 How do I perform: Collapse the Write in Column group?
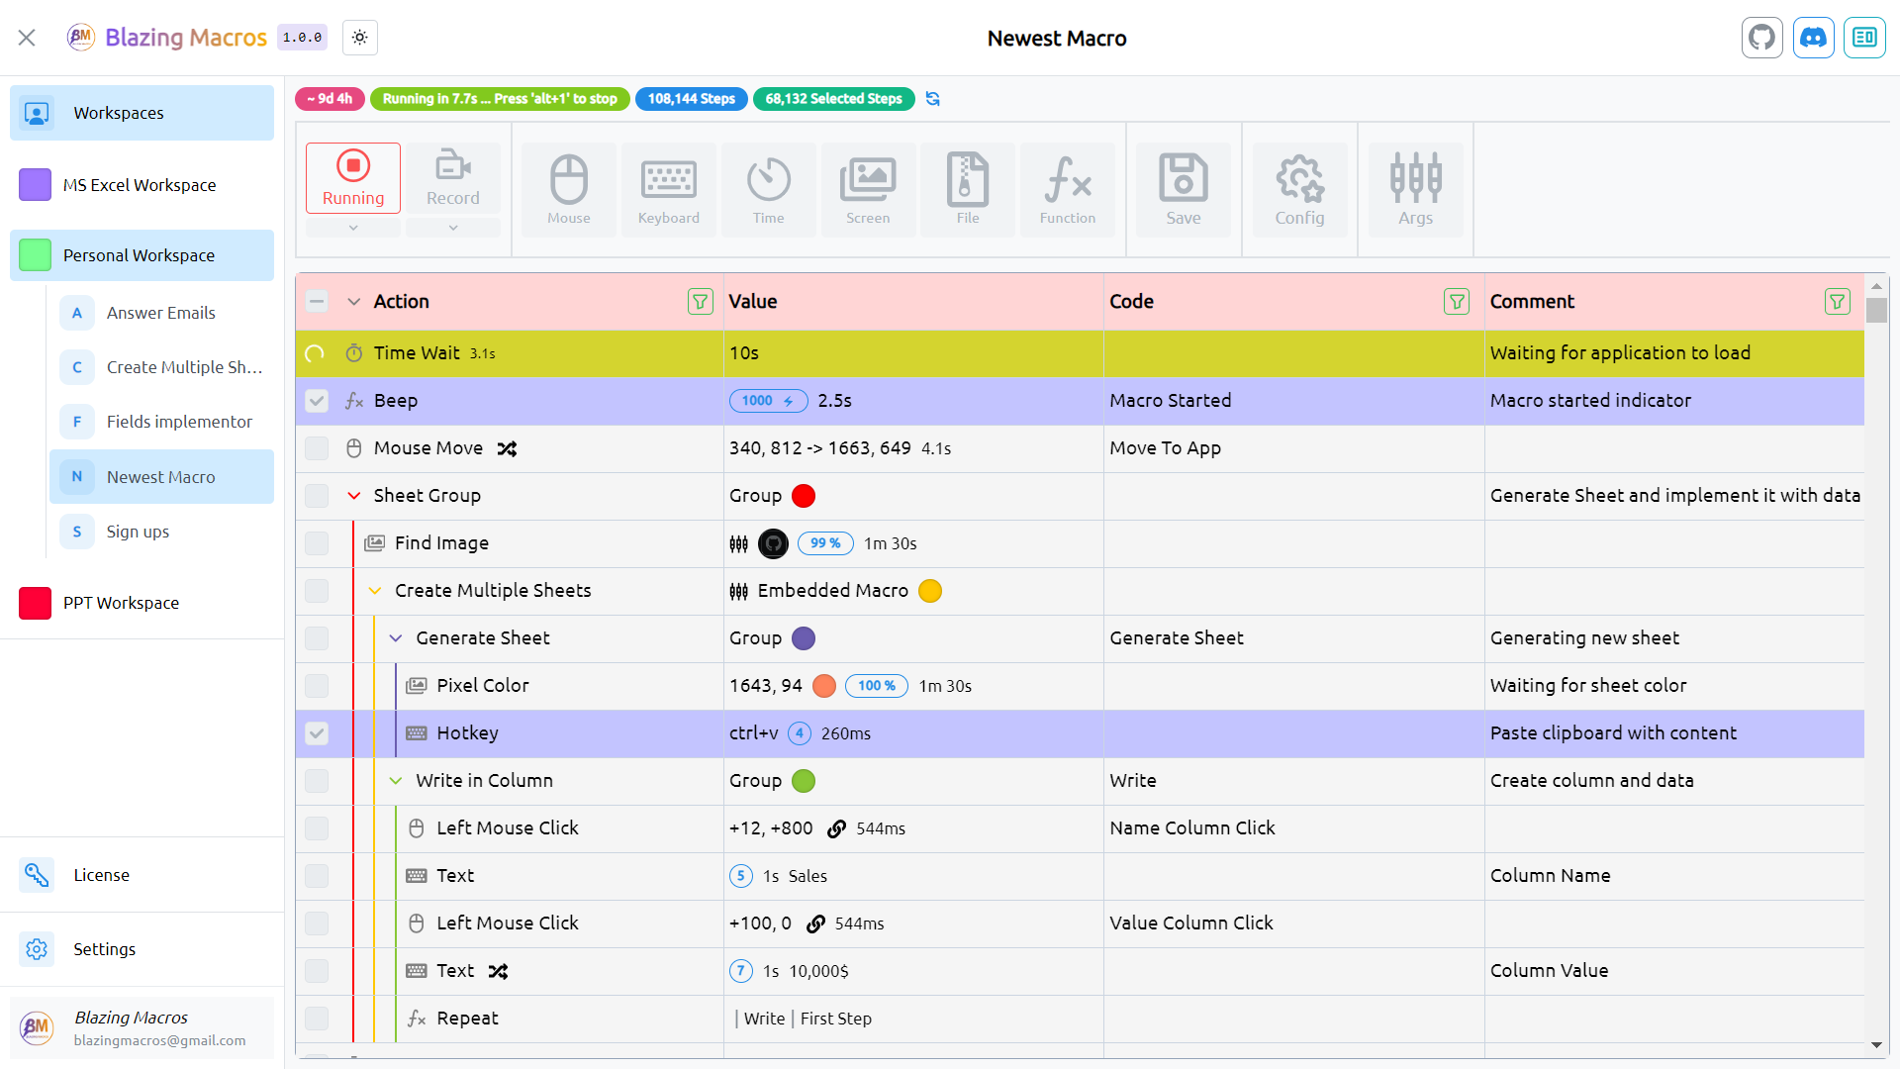tap(396, 781)
